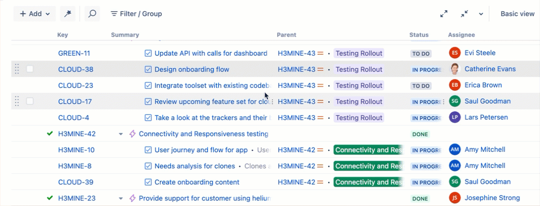
Task: Click task icon beside Update API summary
Action: click(148, 53)
